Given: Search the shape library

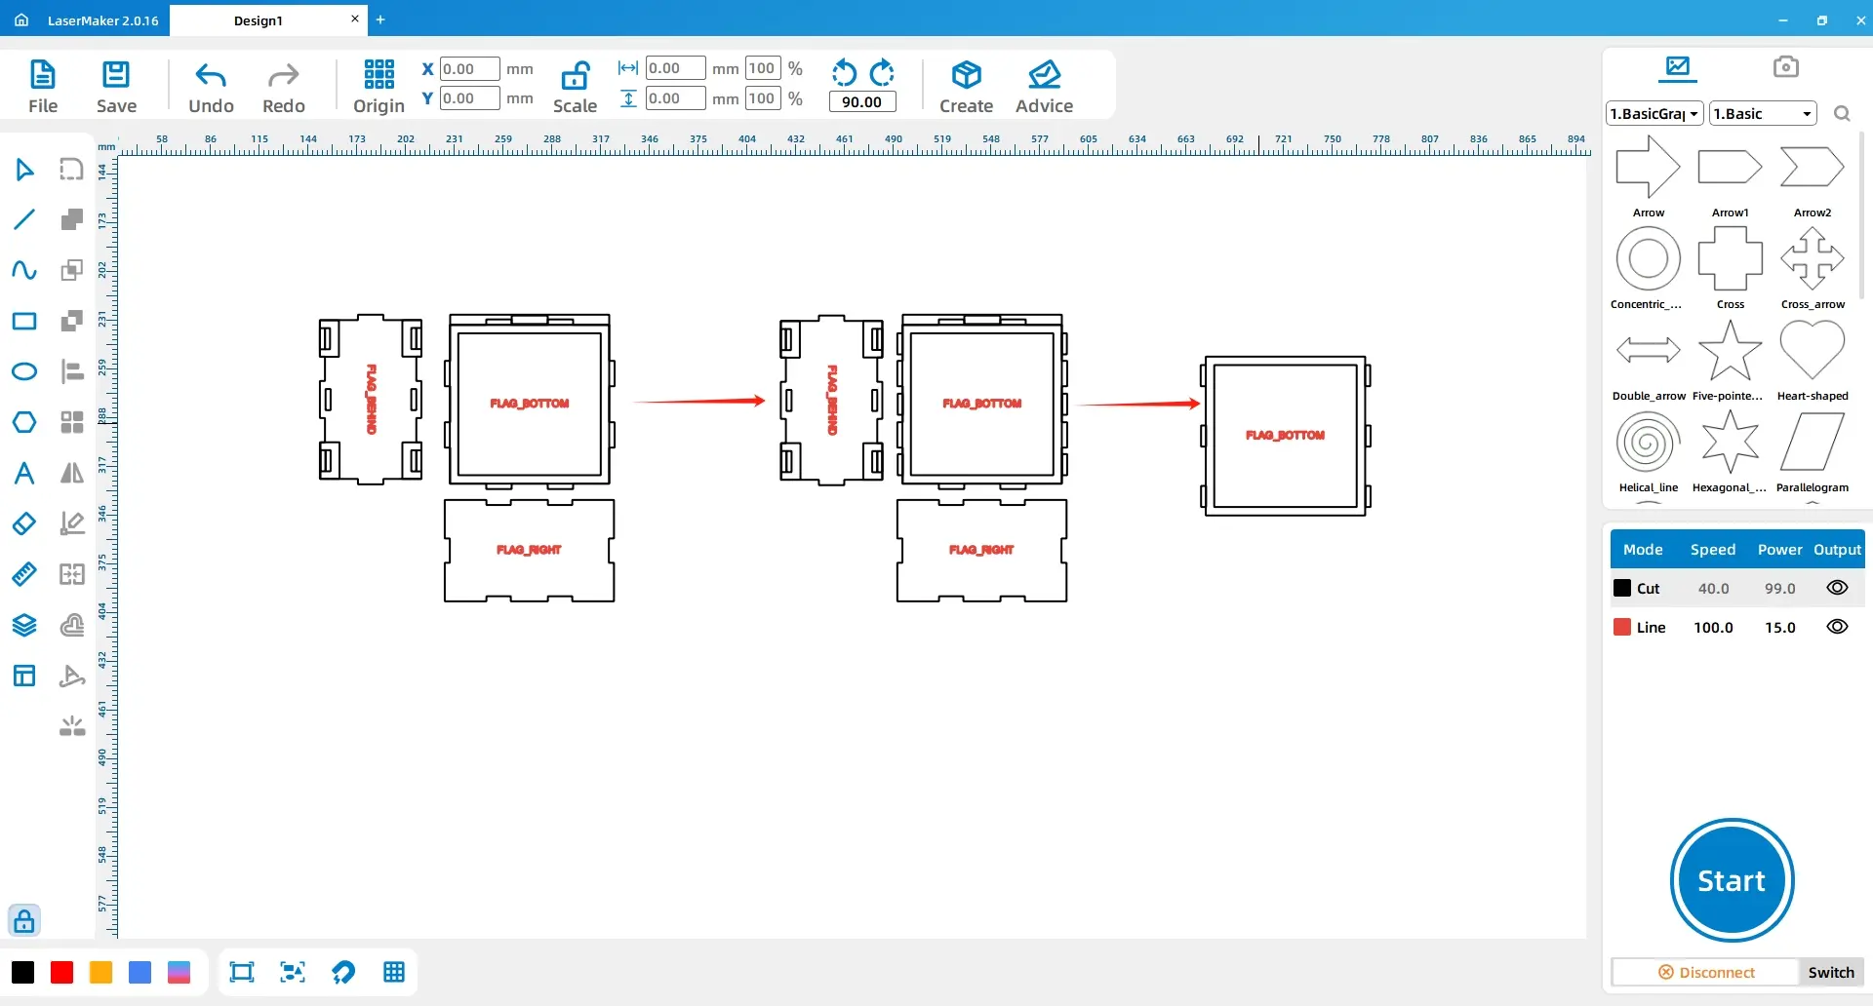Looking at the screenshot, I should pyautogui.click(x=1842, y=114).
